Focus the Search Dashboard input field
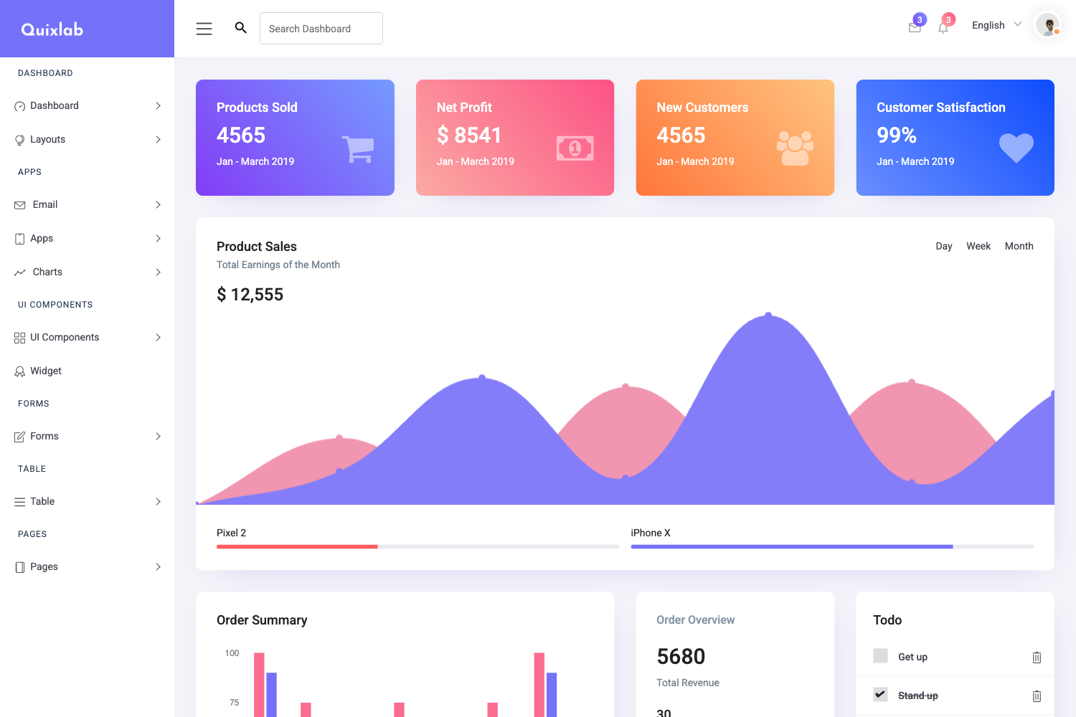This screenshot has height=717, width=1076. tap(321, 29)
